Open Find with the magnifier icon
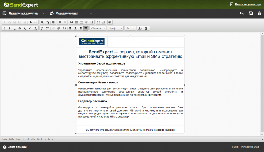The width and height of the screenshot is (264, 152). 42,22
